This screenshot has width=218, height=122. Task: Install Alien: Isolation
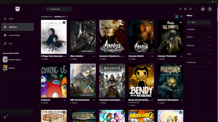pyautogui.click(x=74, y=59)
